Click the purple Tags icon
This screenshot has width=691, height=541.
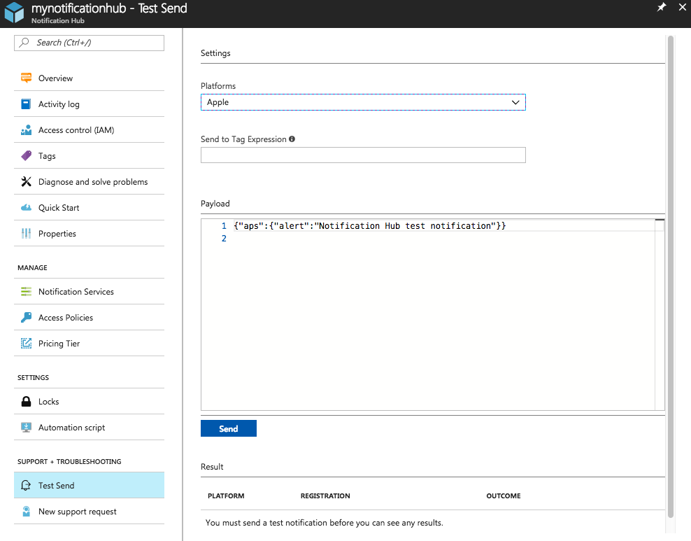(27, 156)
